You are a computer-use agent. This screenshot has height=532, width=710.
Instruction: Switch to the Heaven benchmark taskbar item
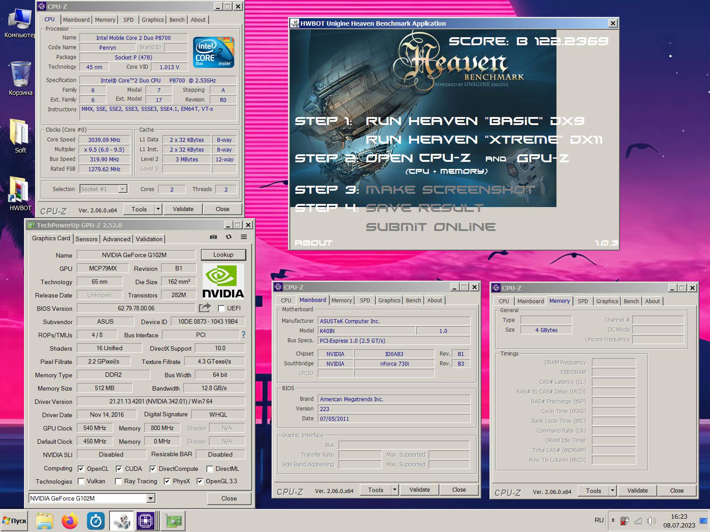point(122,521)
